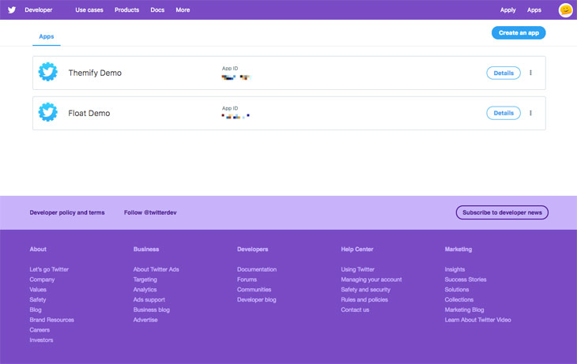Image resolution: width=577 pixels, height=364 pixels.
Task: Click the Float Demo app name
Action: point(89,113)
